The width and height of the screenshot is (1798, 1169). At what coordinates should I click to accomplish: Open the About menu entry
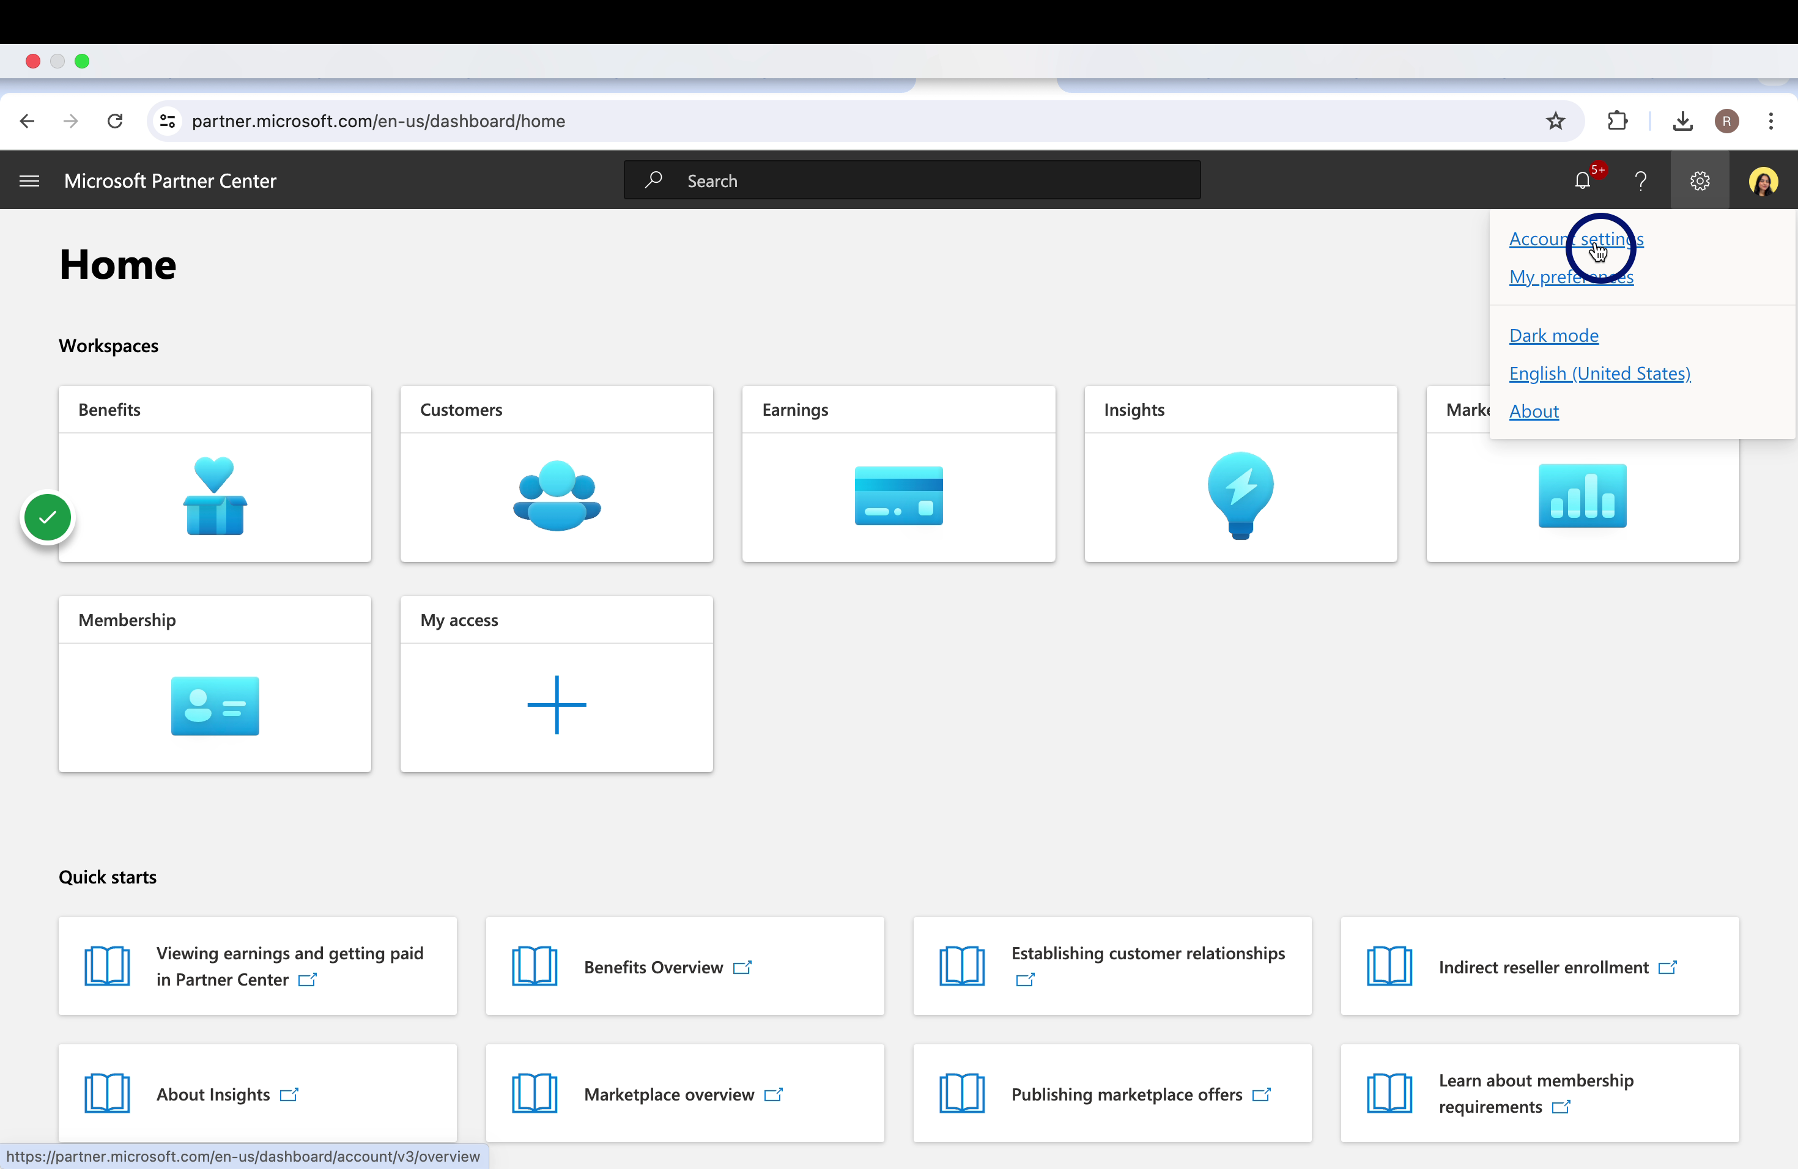pos(1534,411)
